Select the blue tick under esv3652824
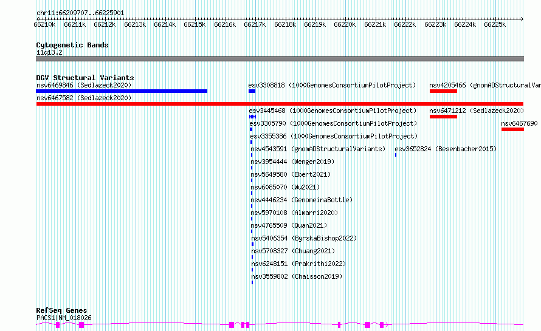Image resolution: width=541 pixels, height=331 pixels. [396, 155]
